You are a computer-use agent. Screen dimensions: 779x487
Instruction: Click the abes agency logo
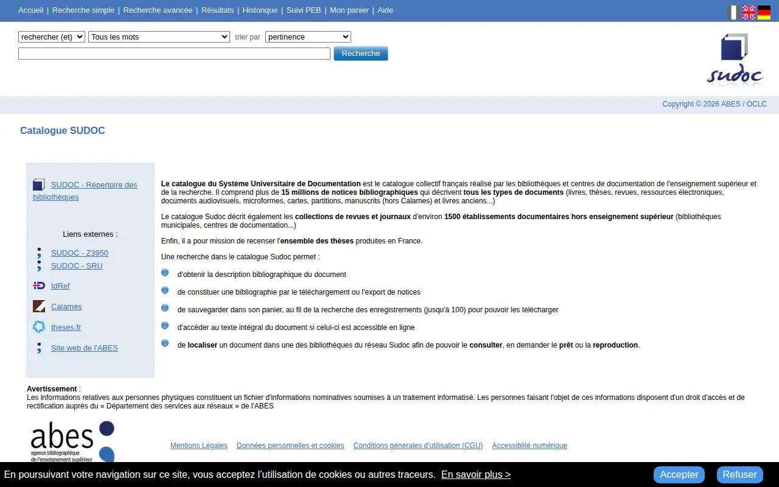coord(72,442)
